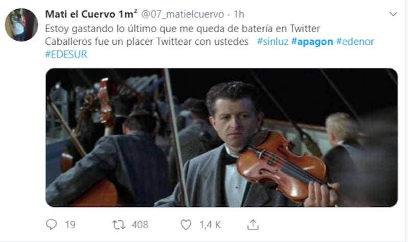Screen dimensions: 408x242
Task: Click the reply speech bubble icon
Action: coord(52,225)
